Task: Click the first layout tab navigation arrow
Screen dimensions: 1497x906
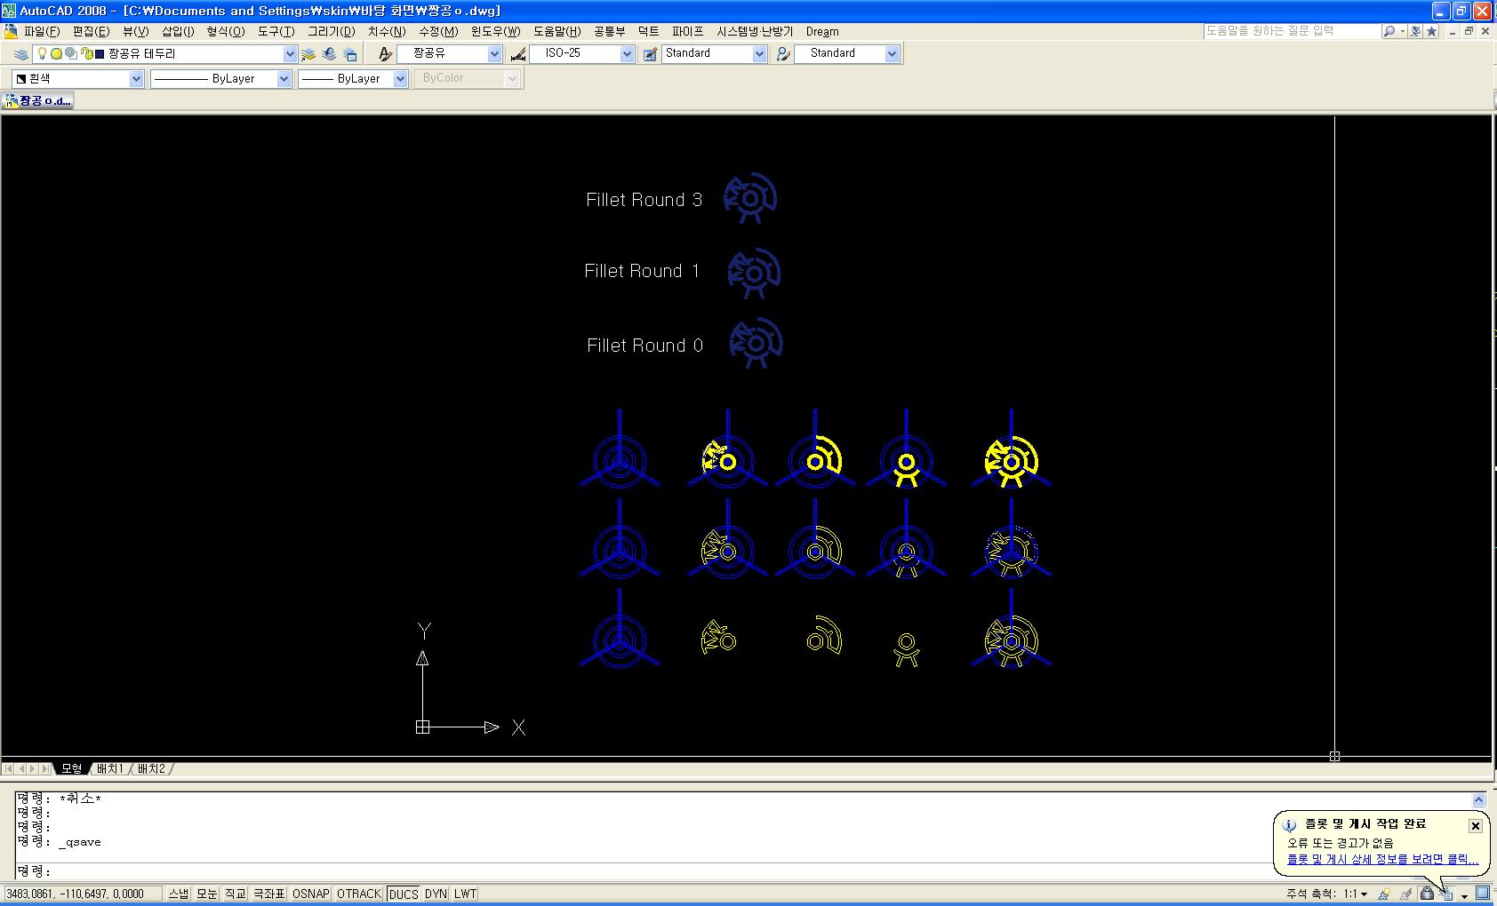Action: pos(9,768)
